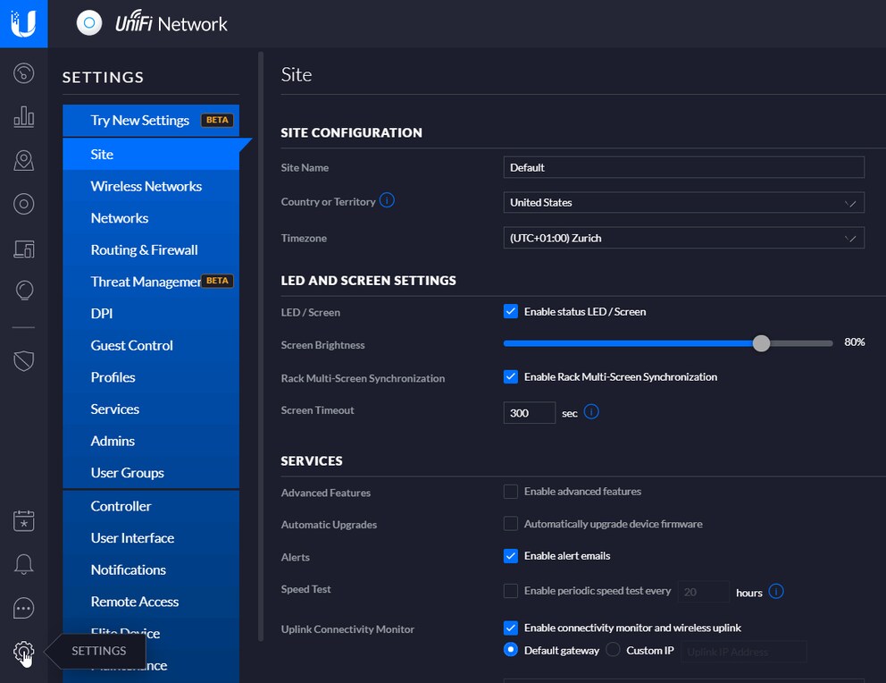Check Enable advanced features
The image size is (886, 683).
511,492
